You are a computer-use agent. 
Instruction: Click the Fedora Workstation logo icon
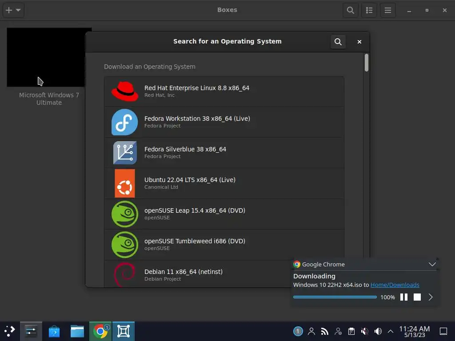pyautogui.click(x=125, y=122)
